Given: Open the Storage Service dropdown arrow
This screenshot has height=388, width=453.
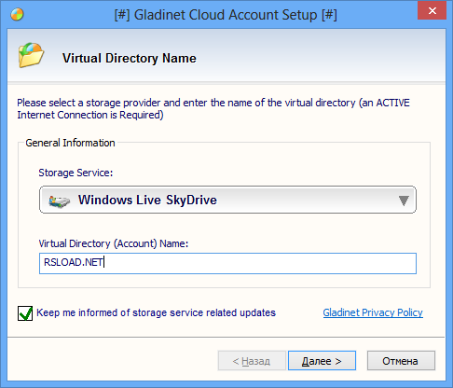Looking at the screenshot, I should tap(404, 201).
